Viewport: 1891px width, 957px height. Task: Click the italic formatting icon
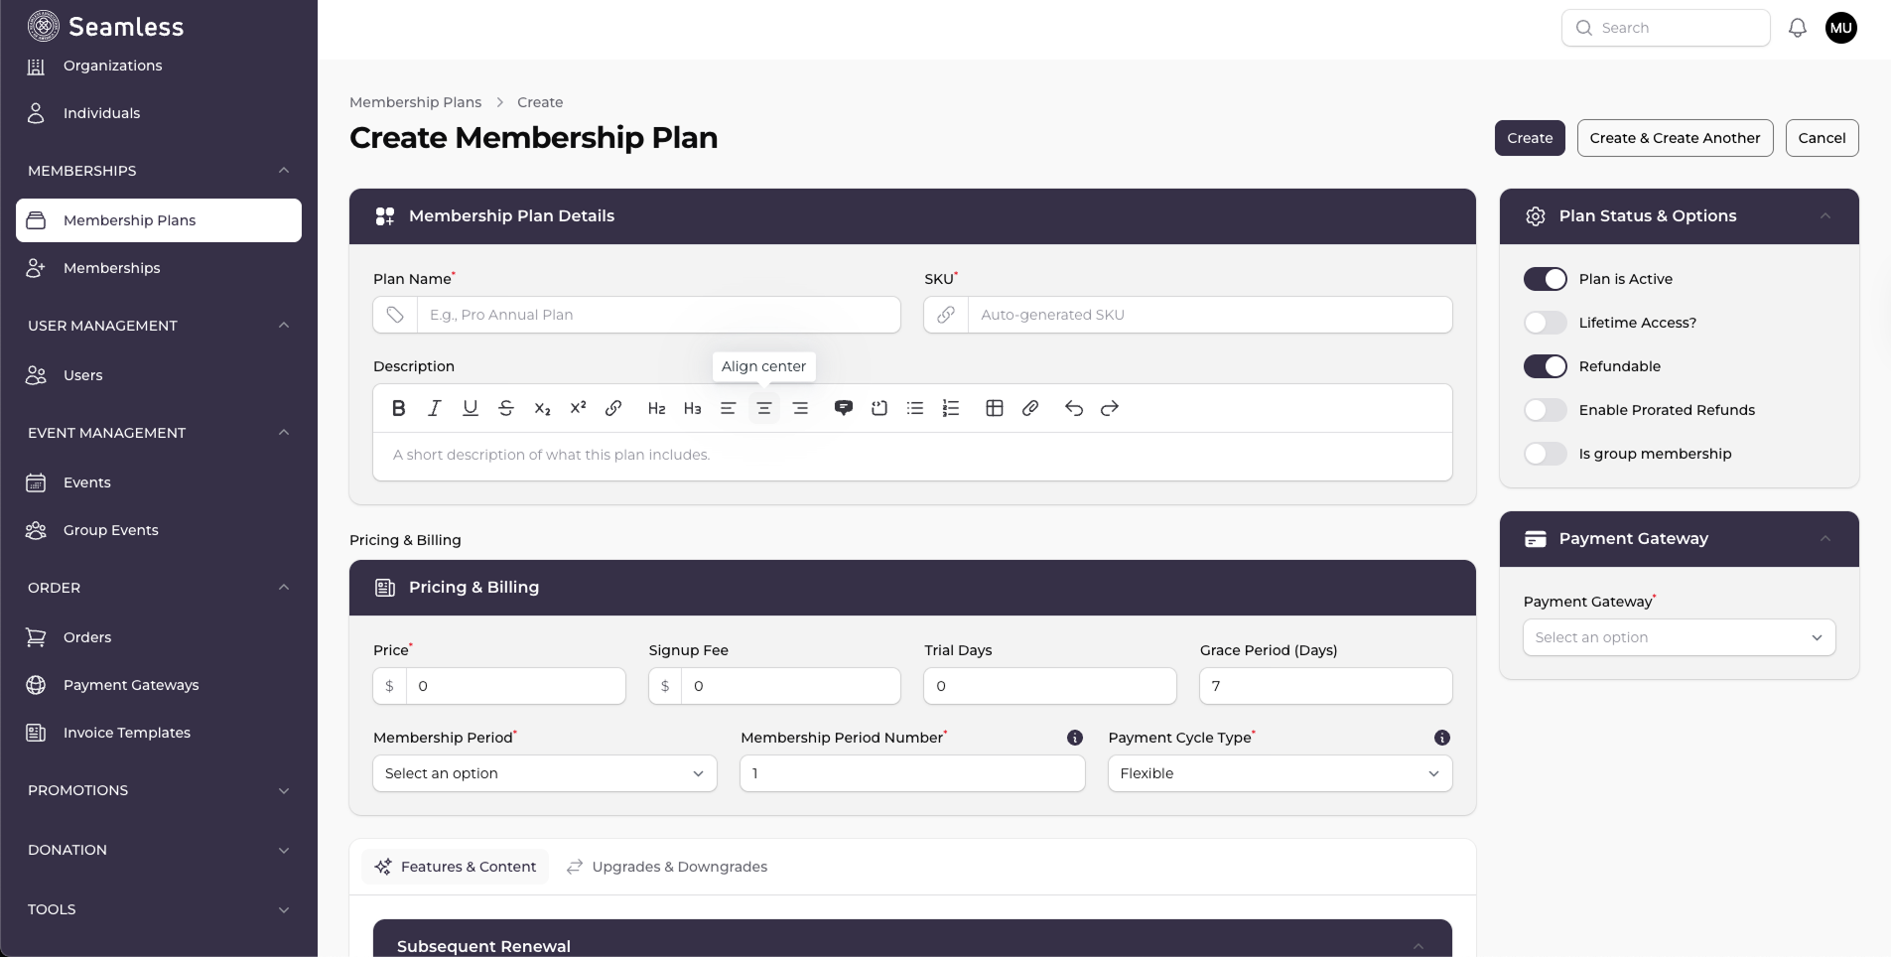(434, 408)
